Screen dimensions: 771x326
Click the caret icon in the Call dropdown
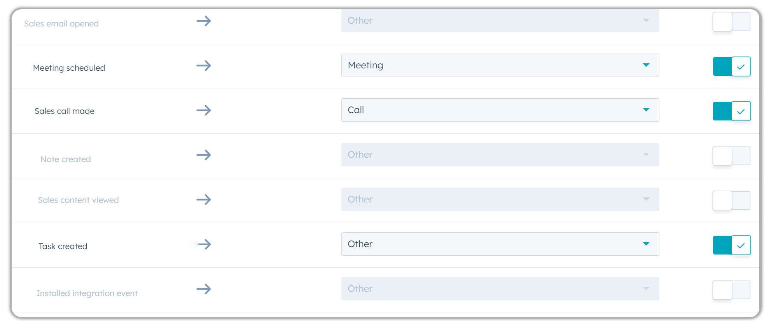[646, 110]
